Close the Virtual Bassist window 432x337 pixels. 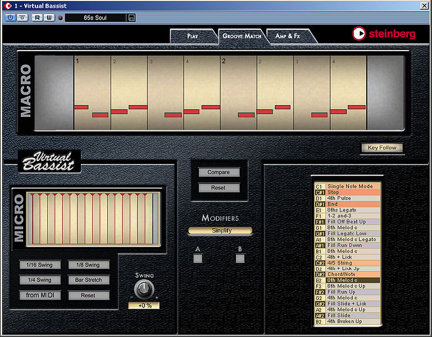click(x=424, y=6)
